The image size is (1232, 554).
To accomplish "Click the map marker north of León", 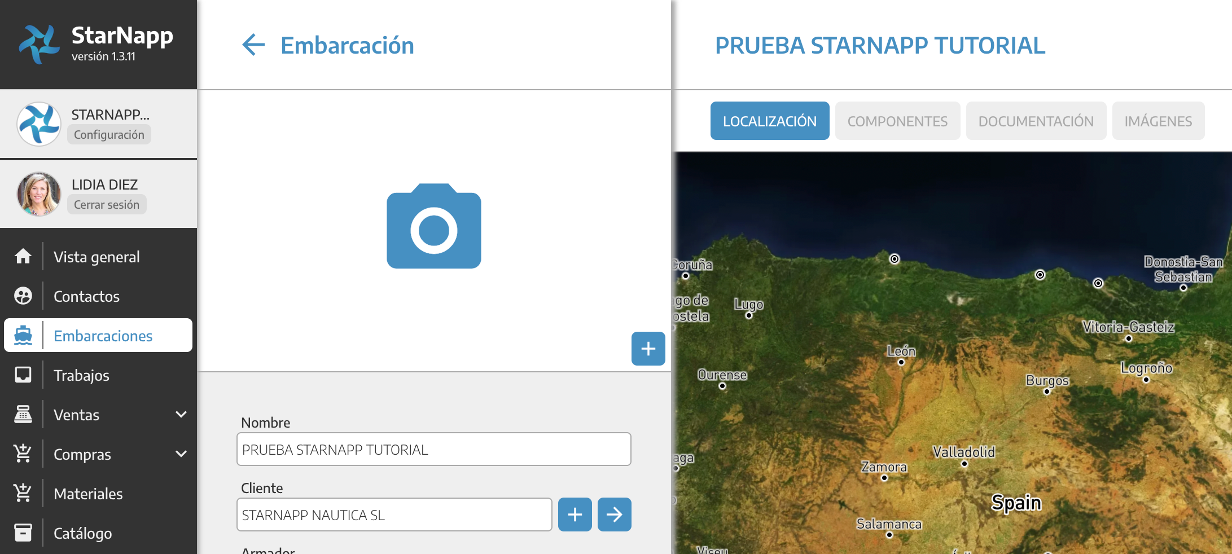I will click(x=895, y=259).
